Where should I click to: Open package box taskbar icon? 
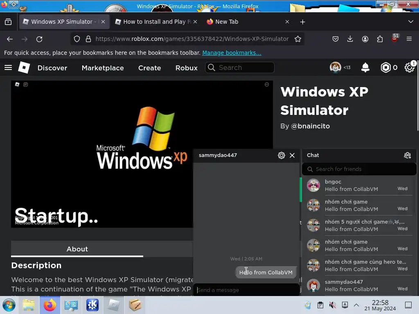(135, 305)
